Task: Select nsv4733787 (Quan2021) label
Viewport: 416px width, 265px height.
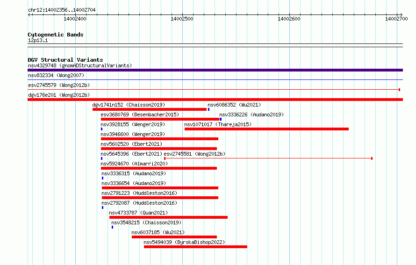Action: 138,213
